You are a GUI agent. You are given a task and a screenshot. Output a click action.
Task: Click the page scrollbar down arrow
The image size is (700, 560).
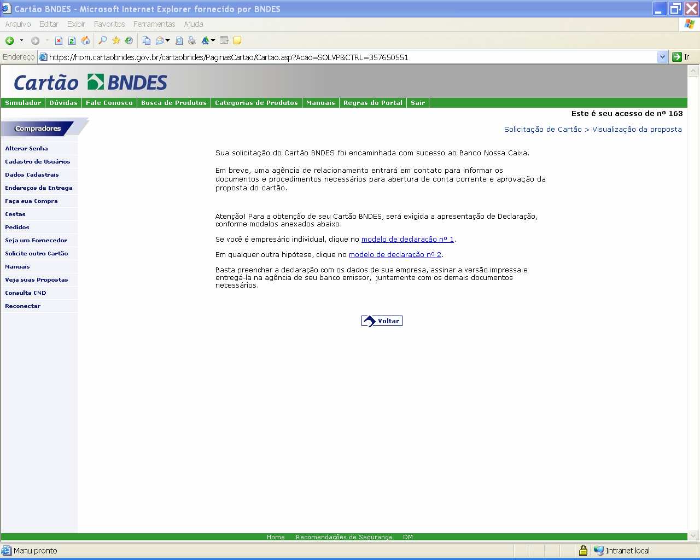[x=693, y=536]
